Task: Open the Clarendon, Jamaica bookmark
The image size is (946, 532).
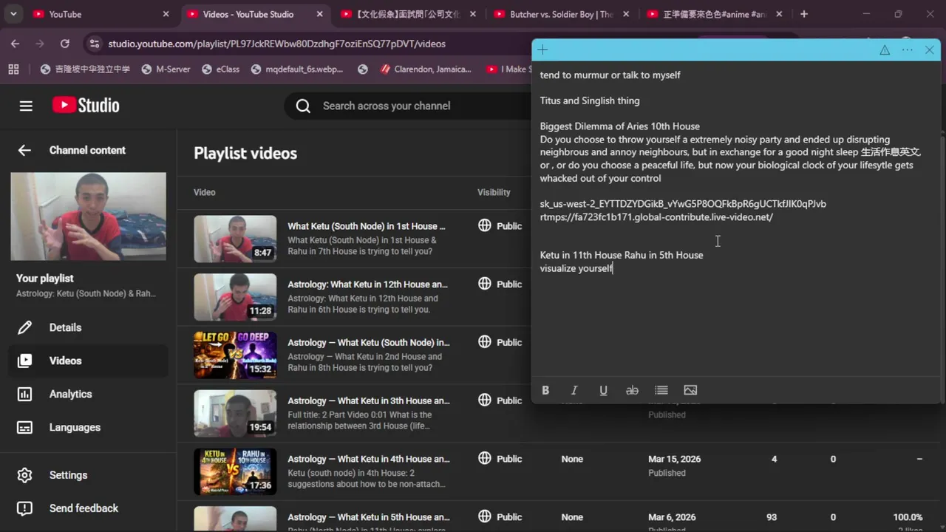Action: click(x=426, y=69)
